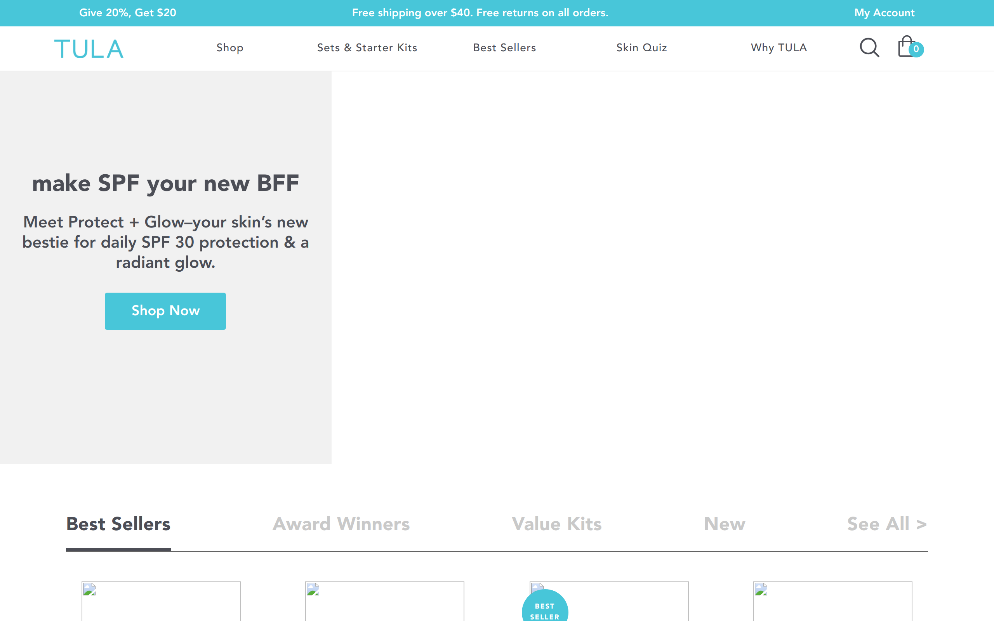Open the Skin Quiz page
The height and width of the screenshot is (621, 994).
click(641, 48)
